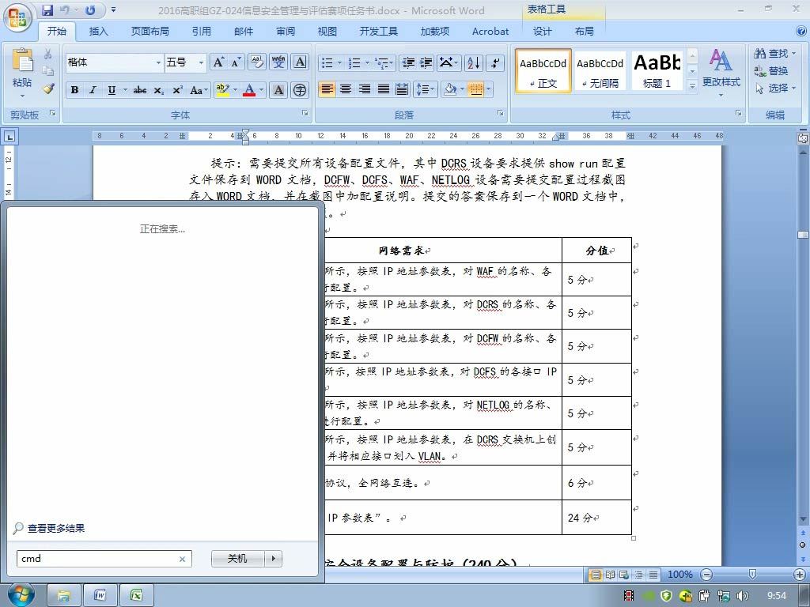Click the enclosed character (字) icon
Image resolution: width=810 pixels, height=607 pixels.
300,90
